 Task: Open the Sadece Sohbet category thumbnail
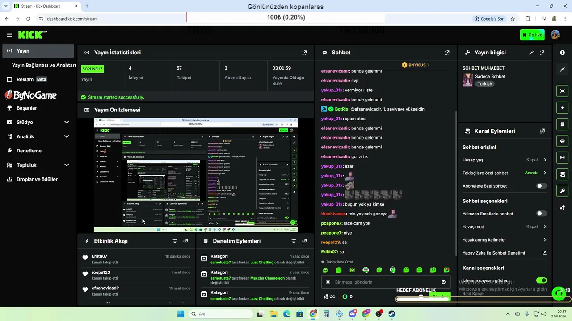(467, 80)
